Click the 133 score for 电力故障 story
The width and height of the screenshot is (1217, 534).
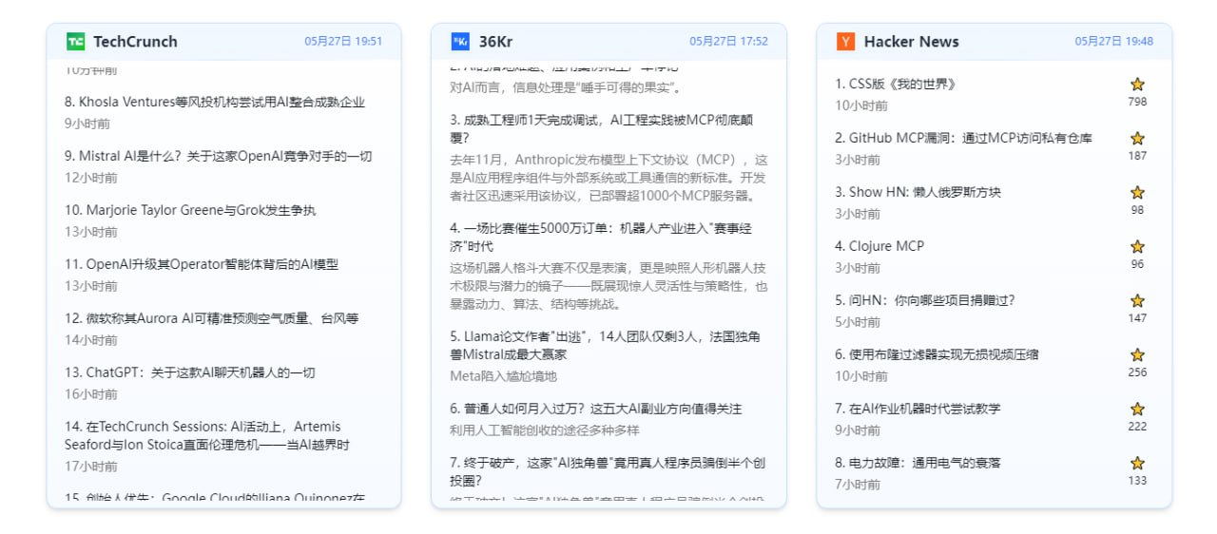pos(1137,481)
